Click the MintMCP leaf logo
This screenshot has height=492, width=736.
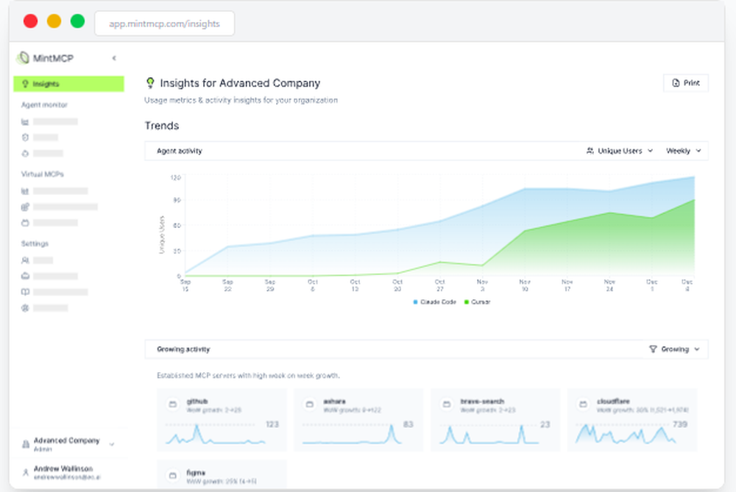pos(22,58)
